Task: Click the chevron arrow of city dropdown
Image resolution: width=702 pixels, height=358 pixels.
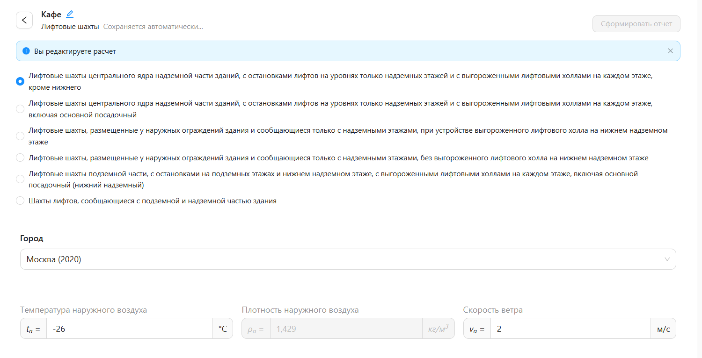Action: coord(667,259)
